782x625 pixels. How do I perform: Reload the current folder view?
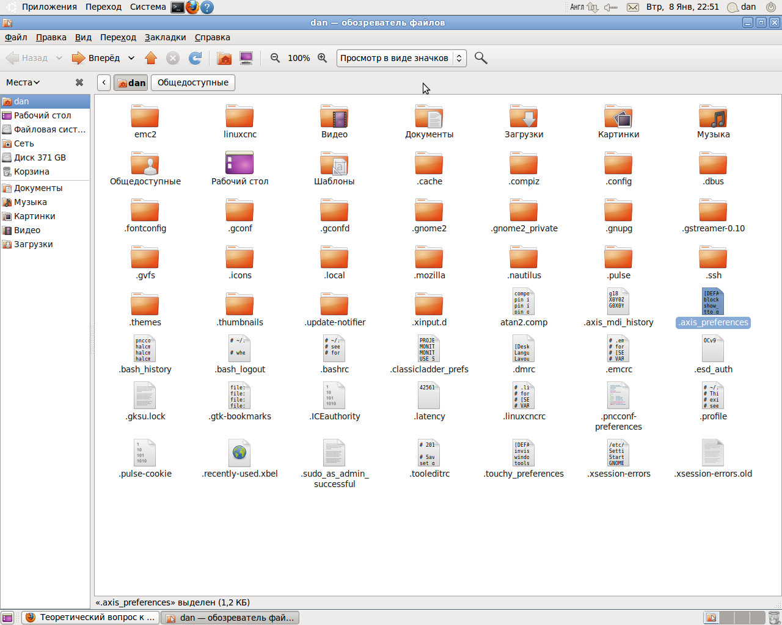(195, 58)
